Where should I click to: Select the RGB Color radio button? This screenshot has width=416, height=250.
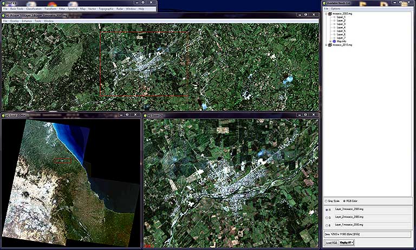click(344, 201)
